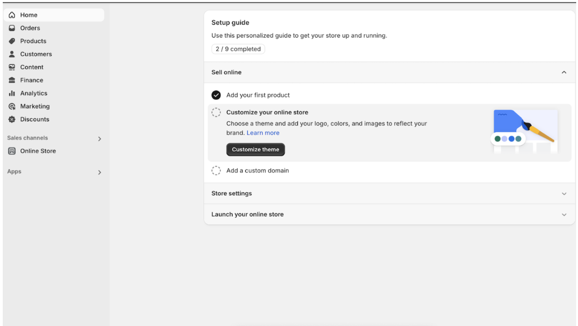Click the Products tag icon
The width and height of the screenshot is (578, 326).
[x=12, y=41]
